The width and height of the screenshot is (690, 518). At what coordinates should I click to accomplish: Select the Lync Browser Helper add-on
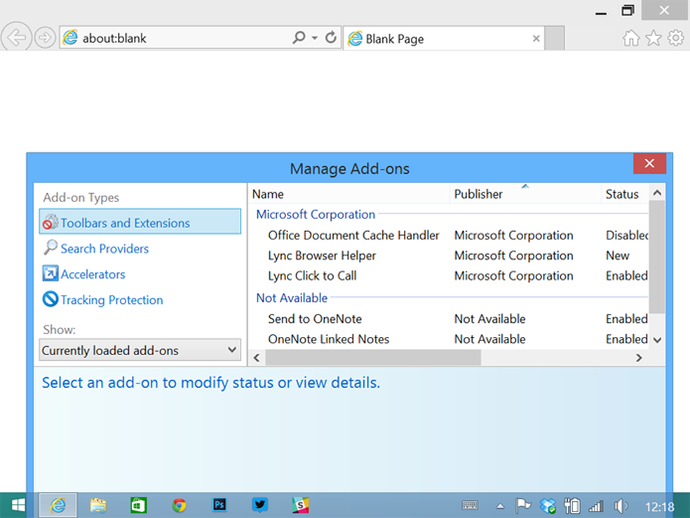coord(322,255)
